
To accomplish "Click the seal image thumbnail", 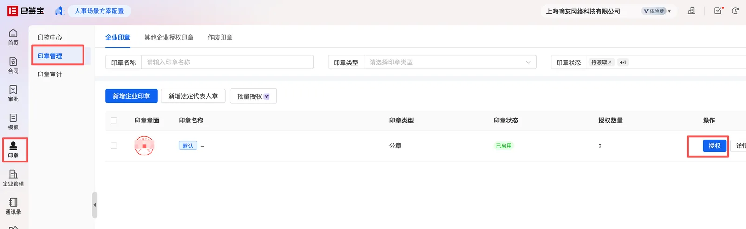I will point(145,146).
